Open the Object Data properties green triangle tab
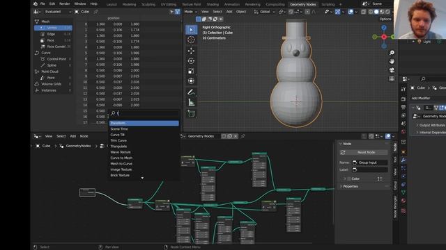 [x=403, y=192]
